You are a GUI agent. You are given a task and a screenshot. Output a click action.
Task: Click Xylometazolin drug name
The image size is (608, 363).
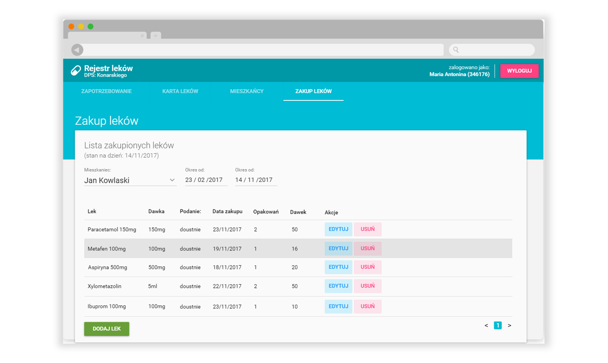[x=105, y=286]
